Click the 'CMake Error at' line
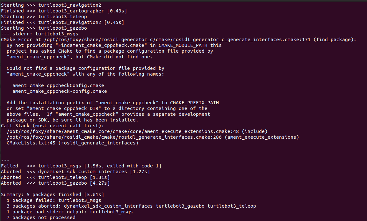367x221 pixels. [179, 40]
